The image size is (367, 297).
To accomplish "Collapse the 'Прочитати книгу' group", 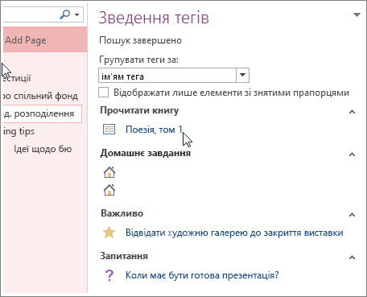I will click(352, 112).
